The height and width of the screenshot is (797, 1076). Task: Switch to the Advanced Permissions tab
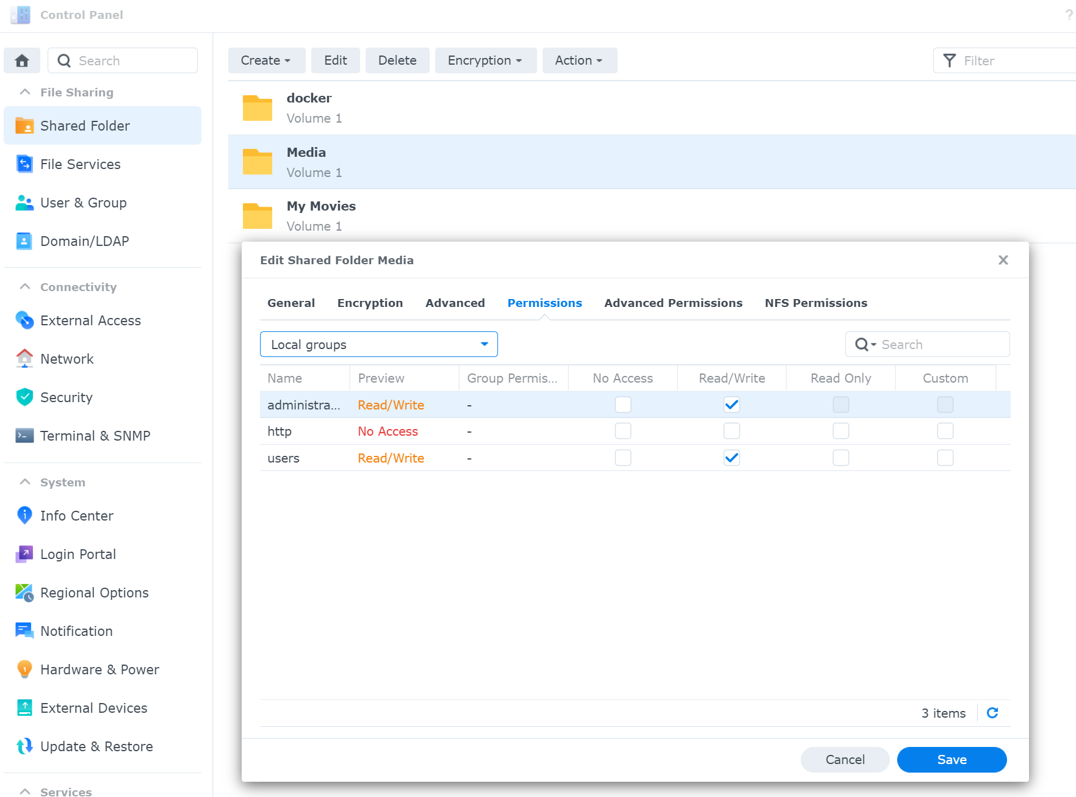click(673, 303)
